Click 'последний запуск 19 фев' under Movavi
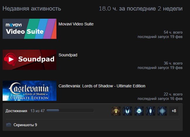 pos(160,37)
